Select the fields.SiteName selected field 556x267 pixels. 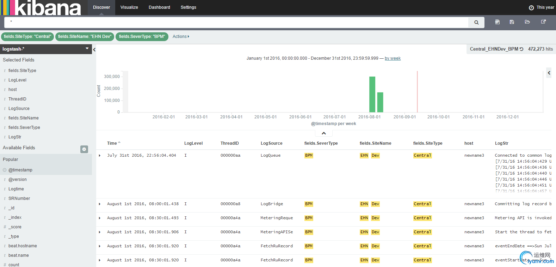(24, 118)
